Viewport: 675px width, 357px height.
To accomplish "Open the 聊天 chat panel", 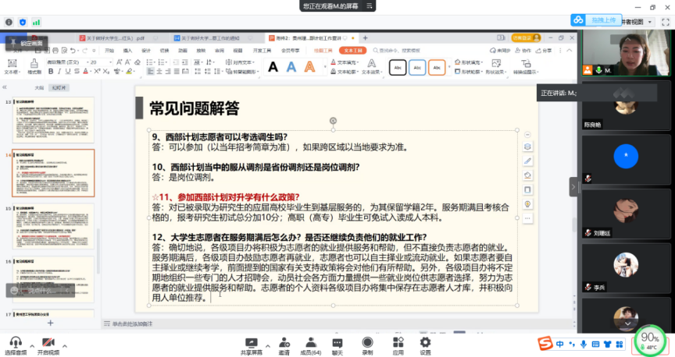I will click(x=337, y=345).
